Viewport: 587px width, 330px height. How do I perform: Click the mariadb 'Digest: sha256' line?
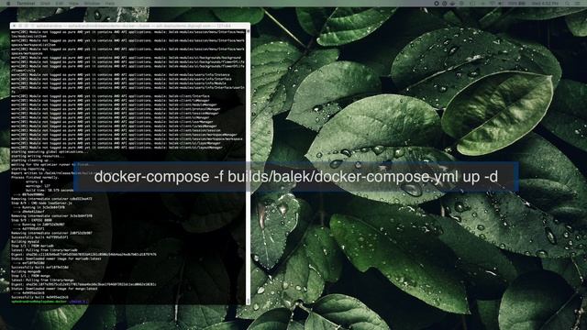pyautogui.click(x=83, y=255)
